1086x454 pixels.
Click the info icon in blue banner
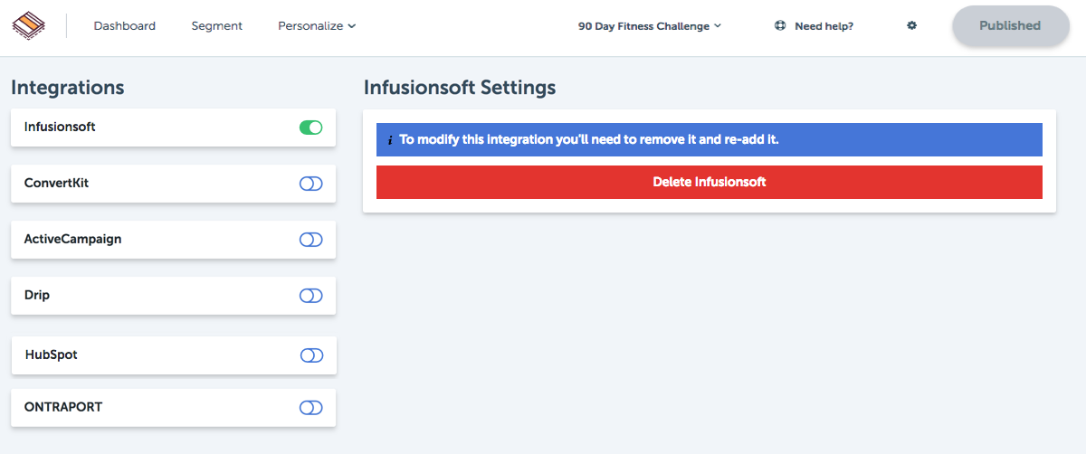(x=390, y=140)
